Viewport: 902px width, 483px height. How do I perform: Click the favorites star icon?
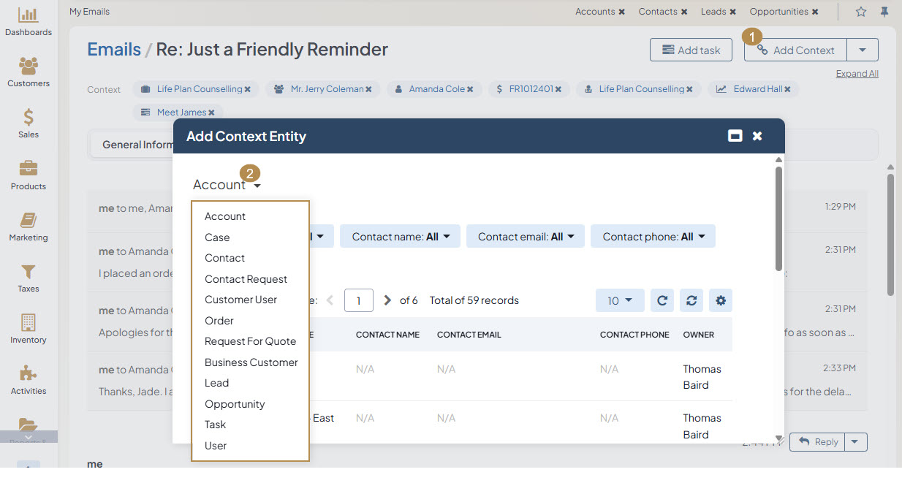[861, 12]
